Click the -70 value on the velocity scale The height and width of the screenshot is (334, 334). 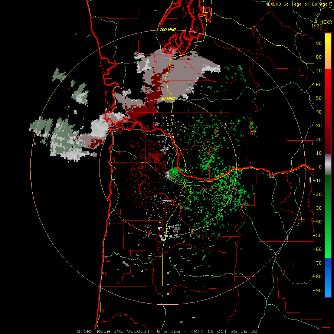pyautogui.click(x=317, y=263)
